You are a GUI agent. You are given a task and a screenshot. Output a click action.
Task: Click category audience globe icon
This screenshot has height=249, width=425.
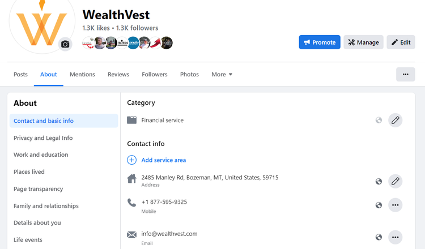[x=379, y=120]
